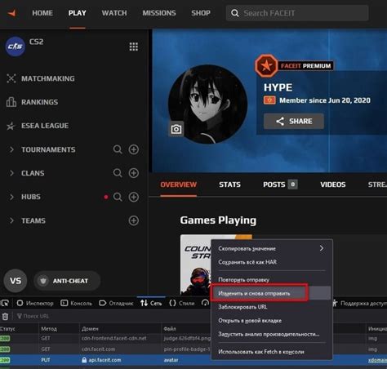
Task: Clear network log with the trash icon
Action: pos(5,316)
